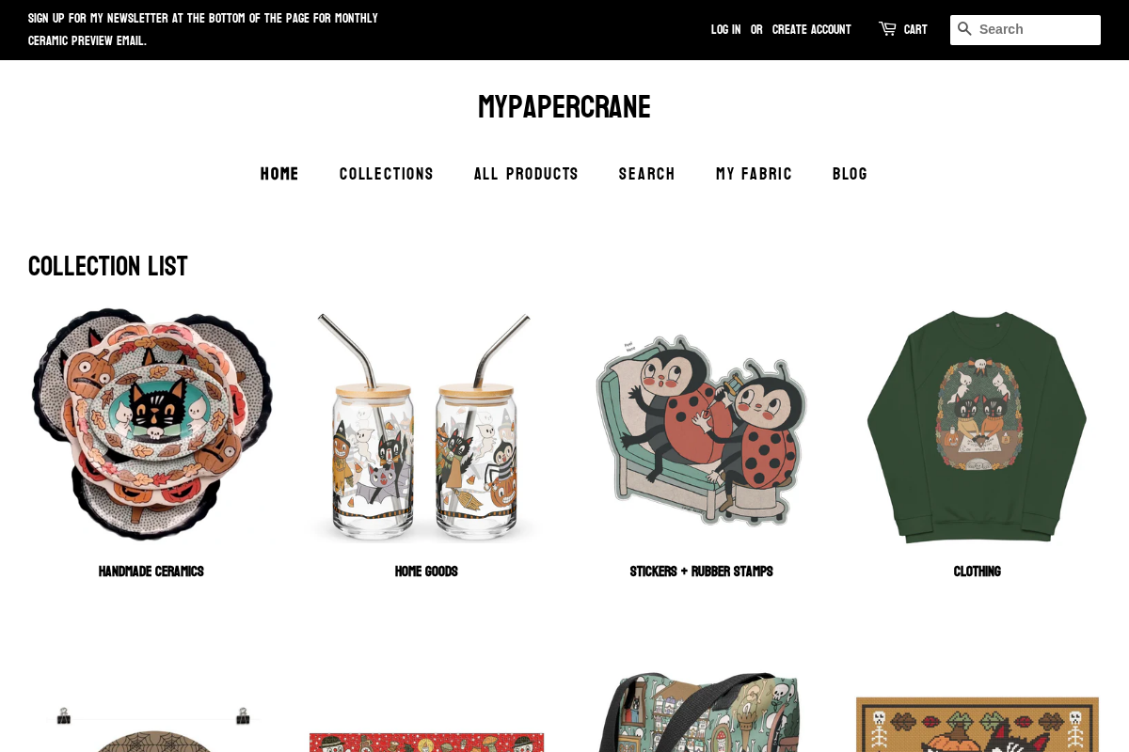Click the Stickers + Rubber Stamps label
The width and height of the screenshot is (1129, 752).
pyautogui.click(x=702, y=572)
